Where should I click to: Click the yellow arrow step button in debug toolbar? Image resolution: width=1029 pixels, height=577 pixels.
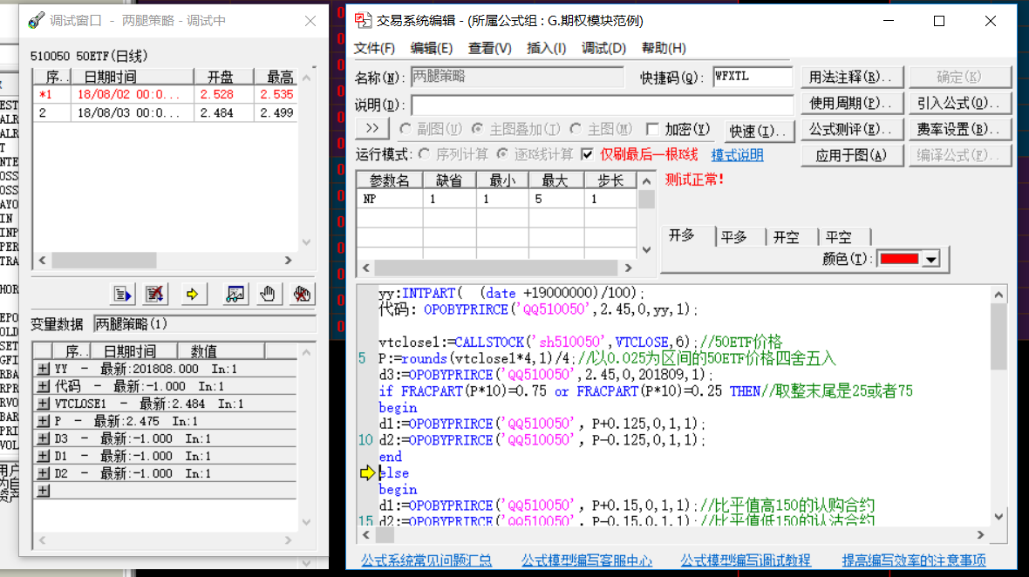(x=192, y=295)
